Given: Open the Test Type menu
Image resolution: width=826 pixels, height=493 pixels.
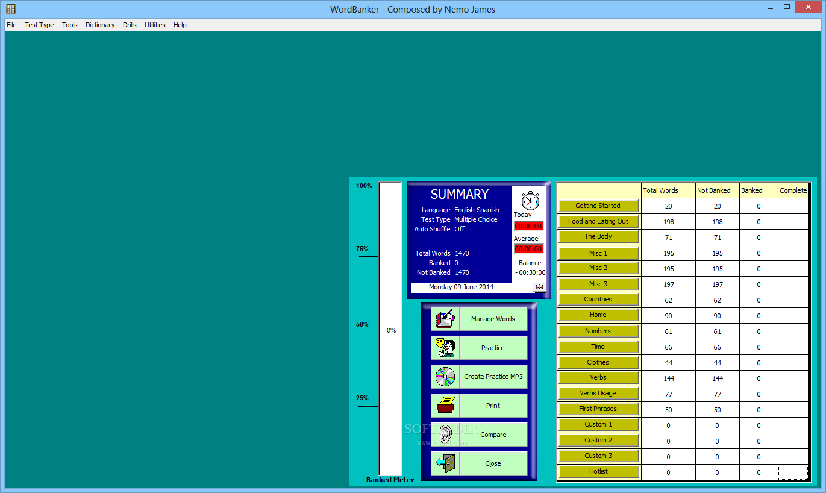Looking at the screenshot, I should pos(39,25).
